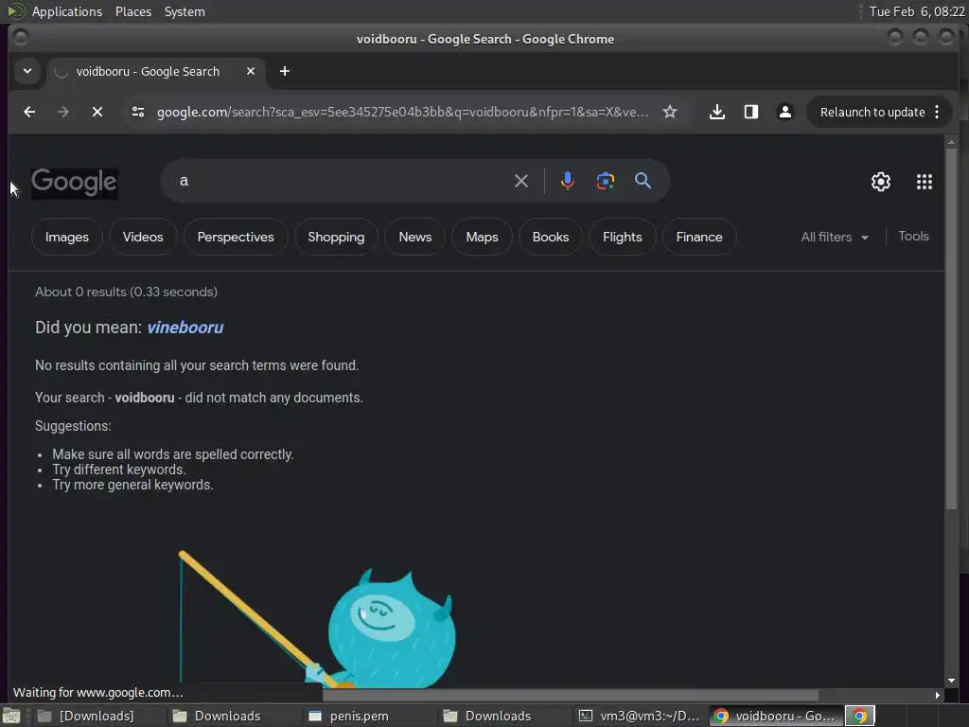969x727 pixels.
Task: Open a new browser tab
Action: coord(284,71)
